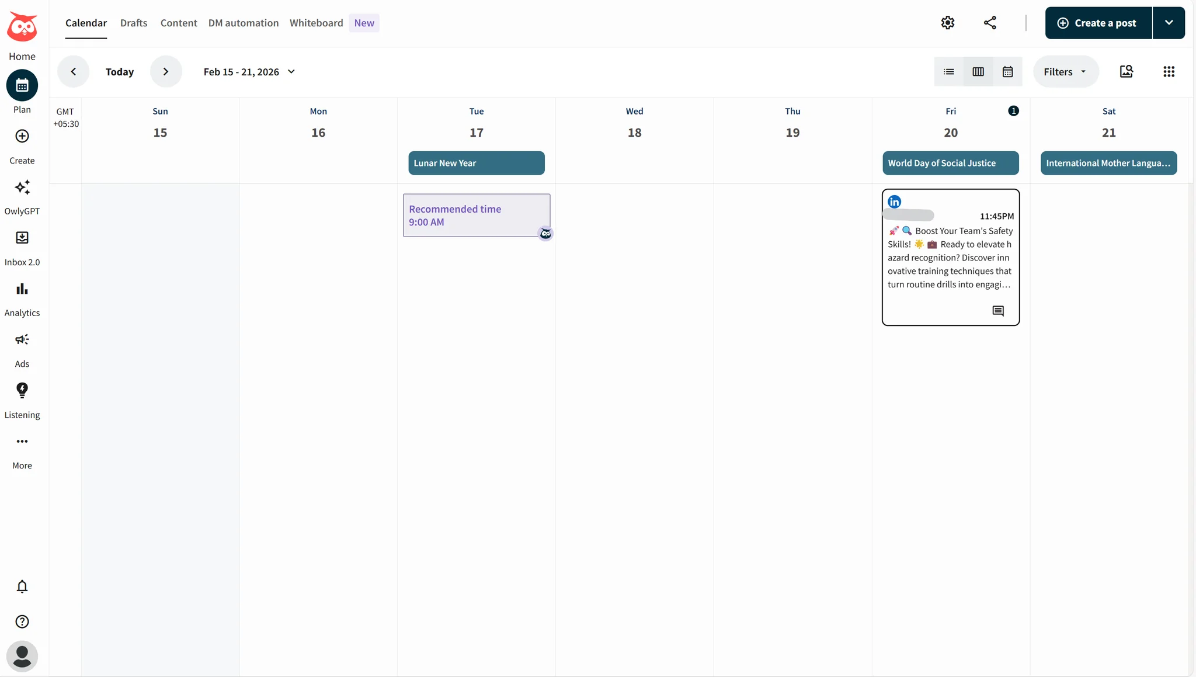The width and height of the screenshot is (1196, 677).
Task: Select the Recommended time 9:00 AM slot
Action: pyautogui.click(x=476, y=215)
